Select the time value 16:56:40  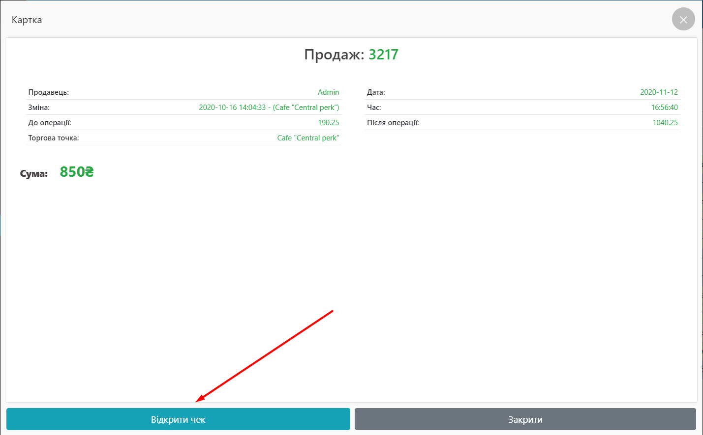coord(664,108)
